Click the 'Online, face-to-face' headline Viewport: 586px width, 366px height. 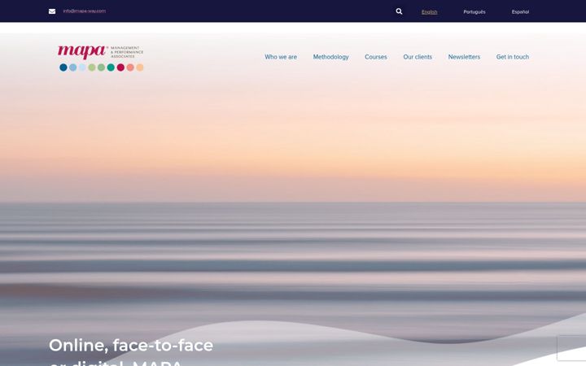click(x=131, y=345)
